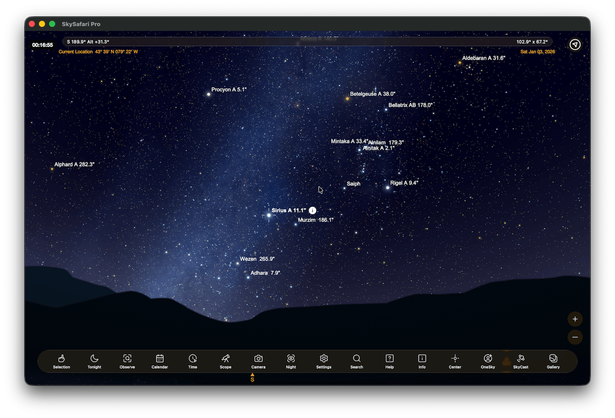Screen dimensions: 615x418
Task: Center the selected object
Action: tap(455, 361)
